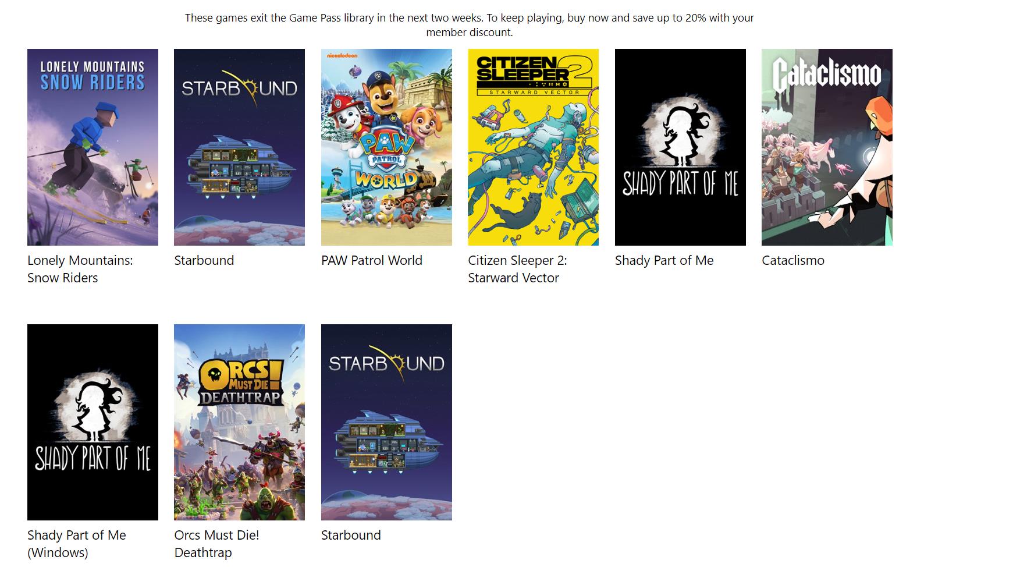The image size is (1013, 567).
Task: Open the PAW Patrol World cover image
Action: click(x=386, y=147)
